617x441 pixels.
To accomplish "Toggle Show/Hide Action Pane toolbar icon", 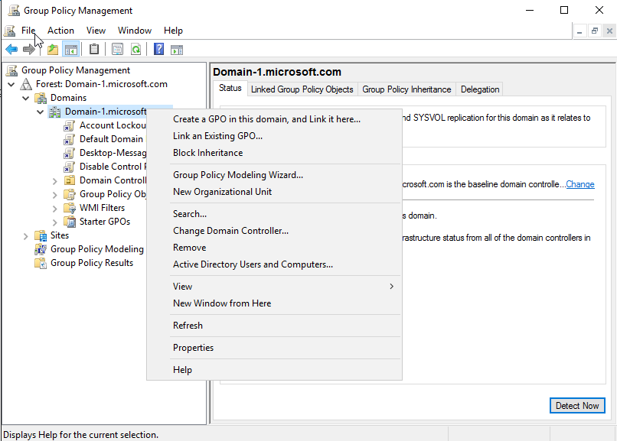I will [x=177, y=50].
